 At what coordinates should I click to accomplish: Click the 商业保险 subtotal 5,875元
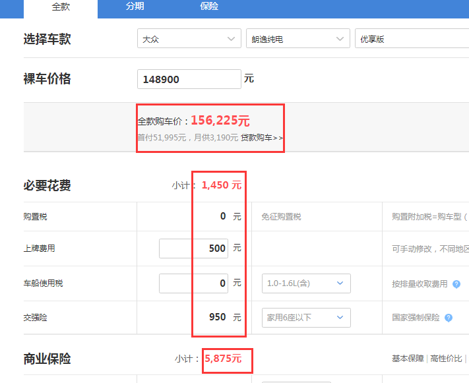point(223,358)
